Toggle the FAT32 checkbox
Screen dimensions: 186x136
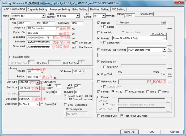113,92
